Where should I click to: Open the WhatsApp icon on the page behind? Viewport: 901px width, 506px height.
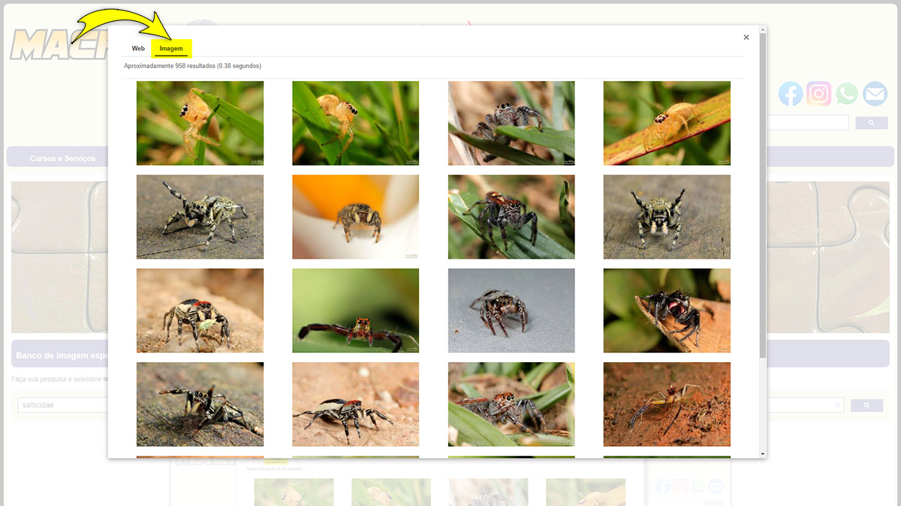847,94
